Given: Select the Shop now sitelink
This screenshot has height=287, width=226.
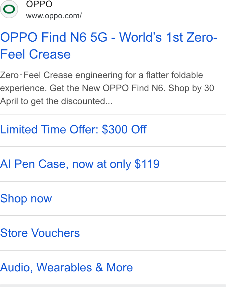Looking at the screenshot, I should point(113,198).
